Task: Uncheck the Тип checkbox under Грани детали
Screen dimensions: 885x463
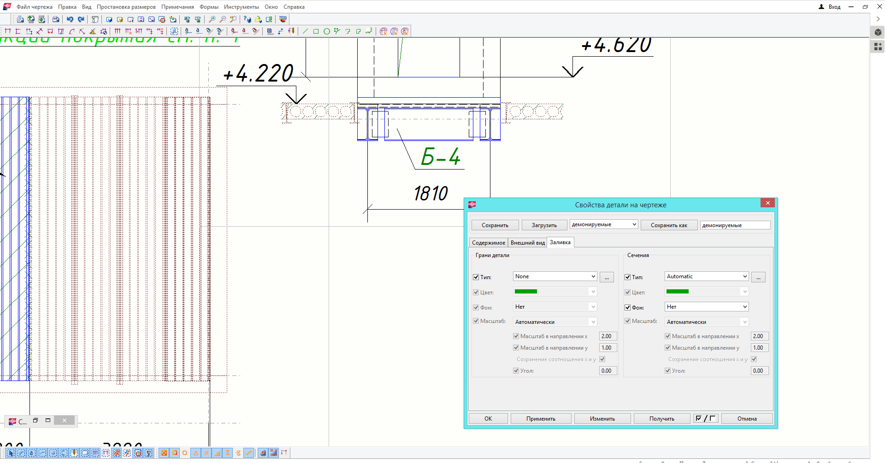Action: point(476,277)
